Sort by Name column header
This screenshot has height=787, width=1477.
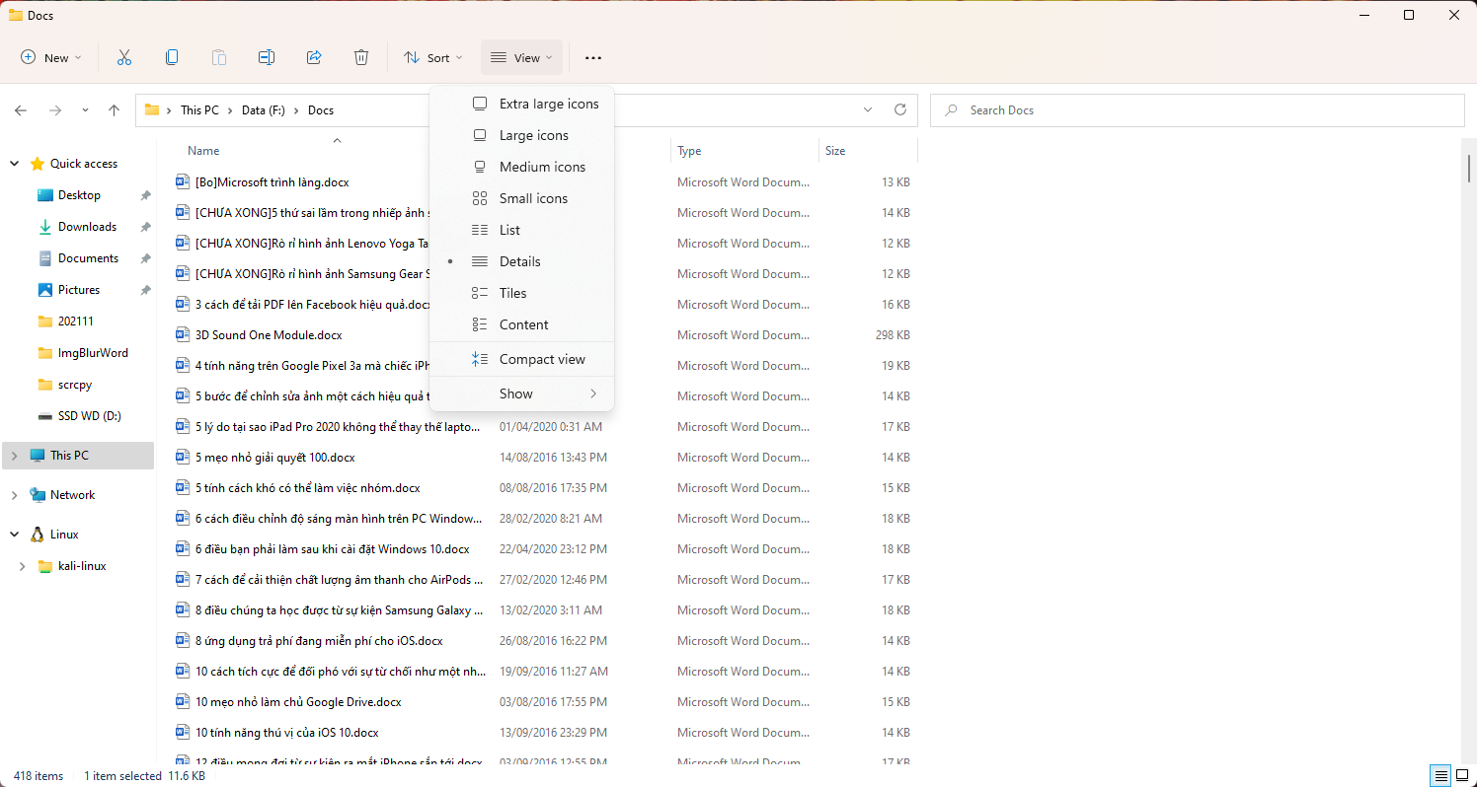coord(203,151)
